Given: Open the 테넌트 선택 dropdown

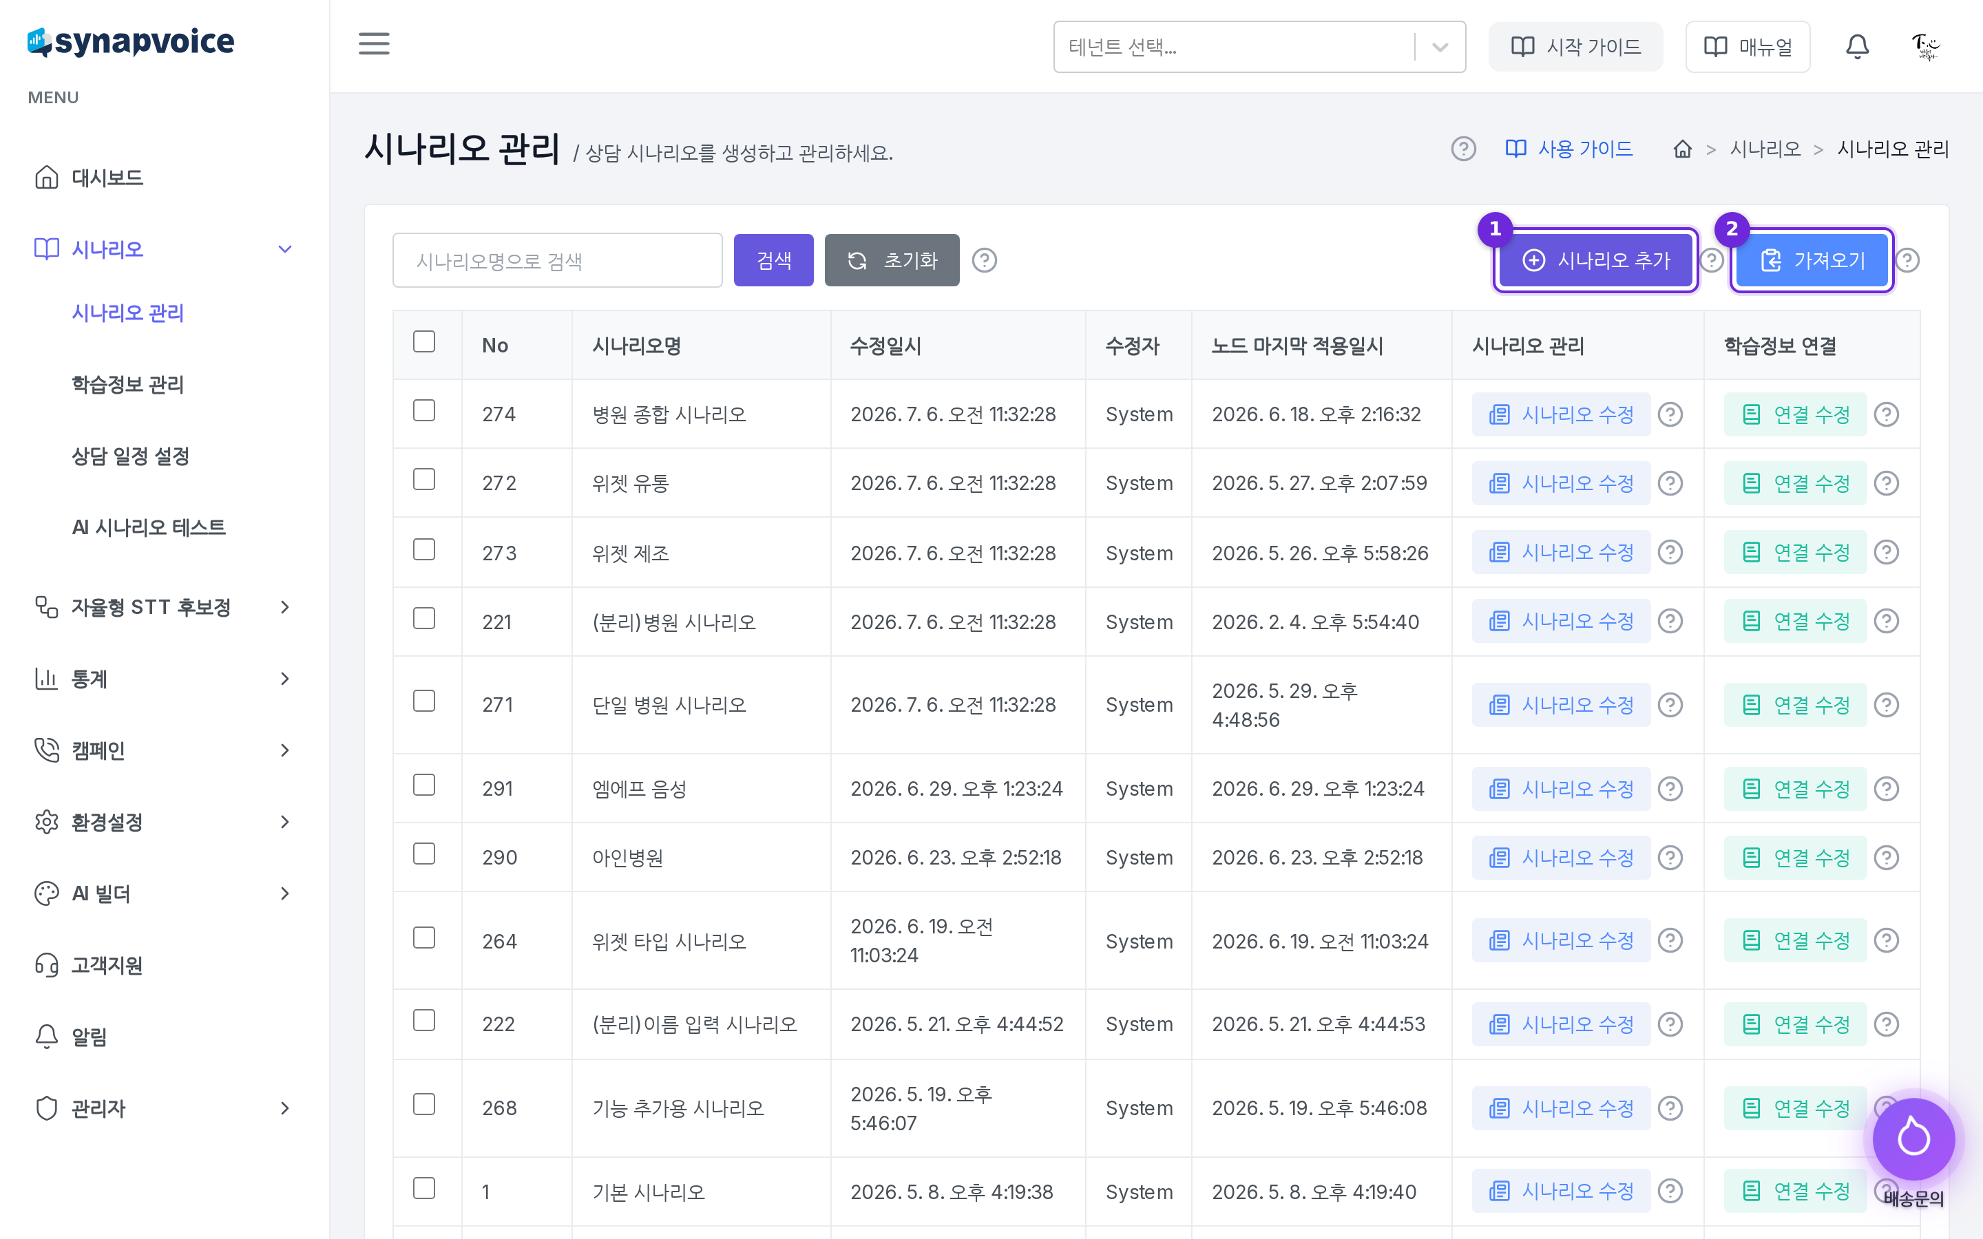Looking at the screenshot, I should [x=1259, y=47].
